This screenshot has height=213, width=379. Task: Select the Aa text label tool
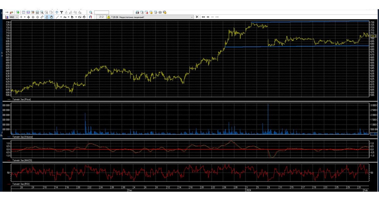coord(65,17)
